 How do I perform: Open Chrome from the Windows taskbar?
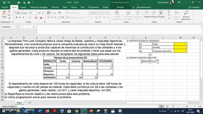[x=76, y=111]
